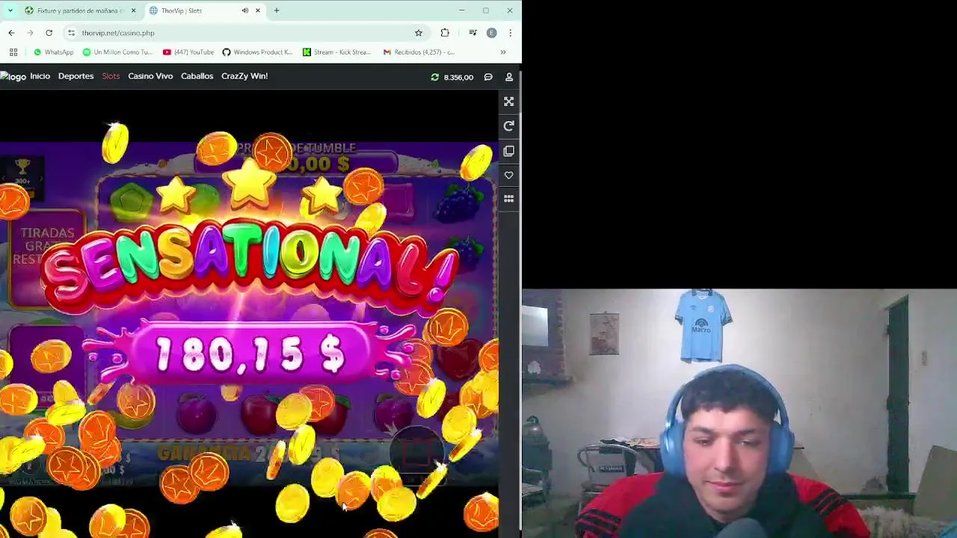The height and width of the screenshot is (538, 957).
Task: Open the site chat messages icon
Action: 488,77
